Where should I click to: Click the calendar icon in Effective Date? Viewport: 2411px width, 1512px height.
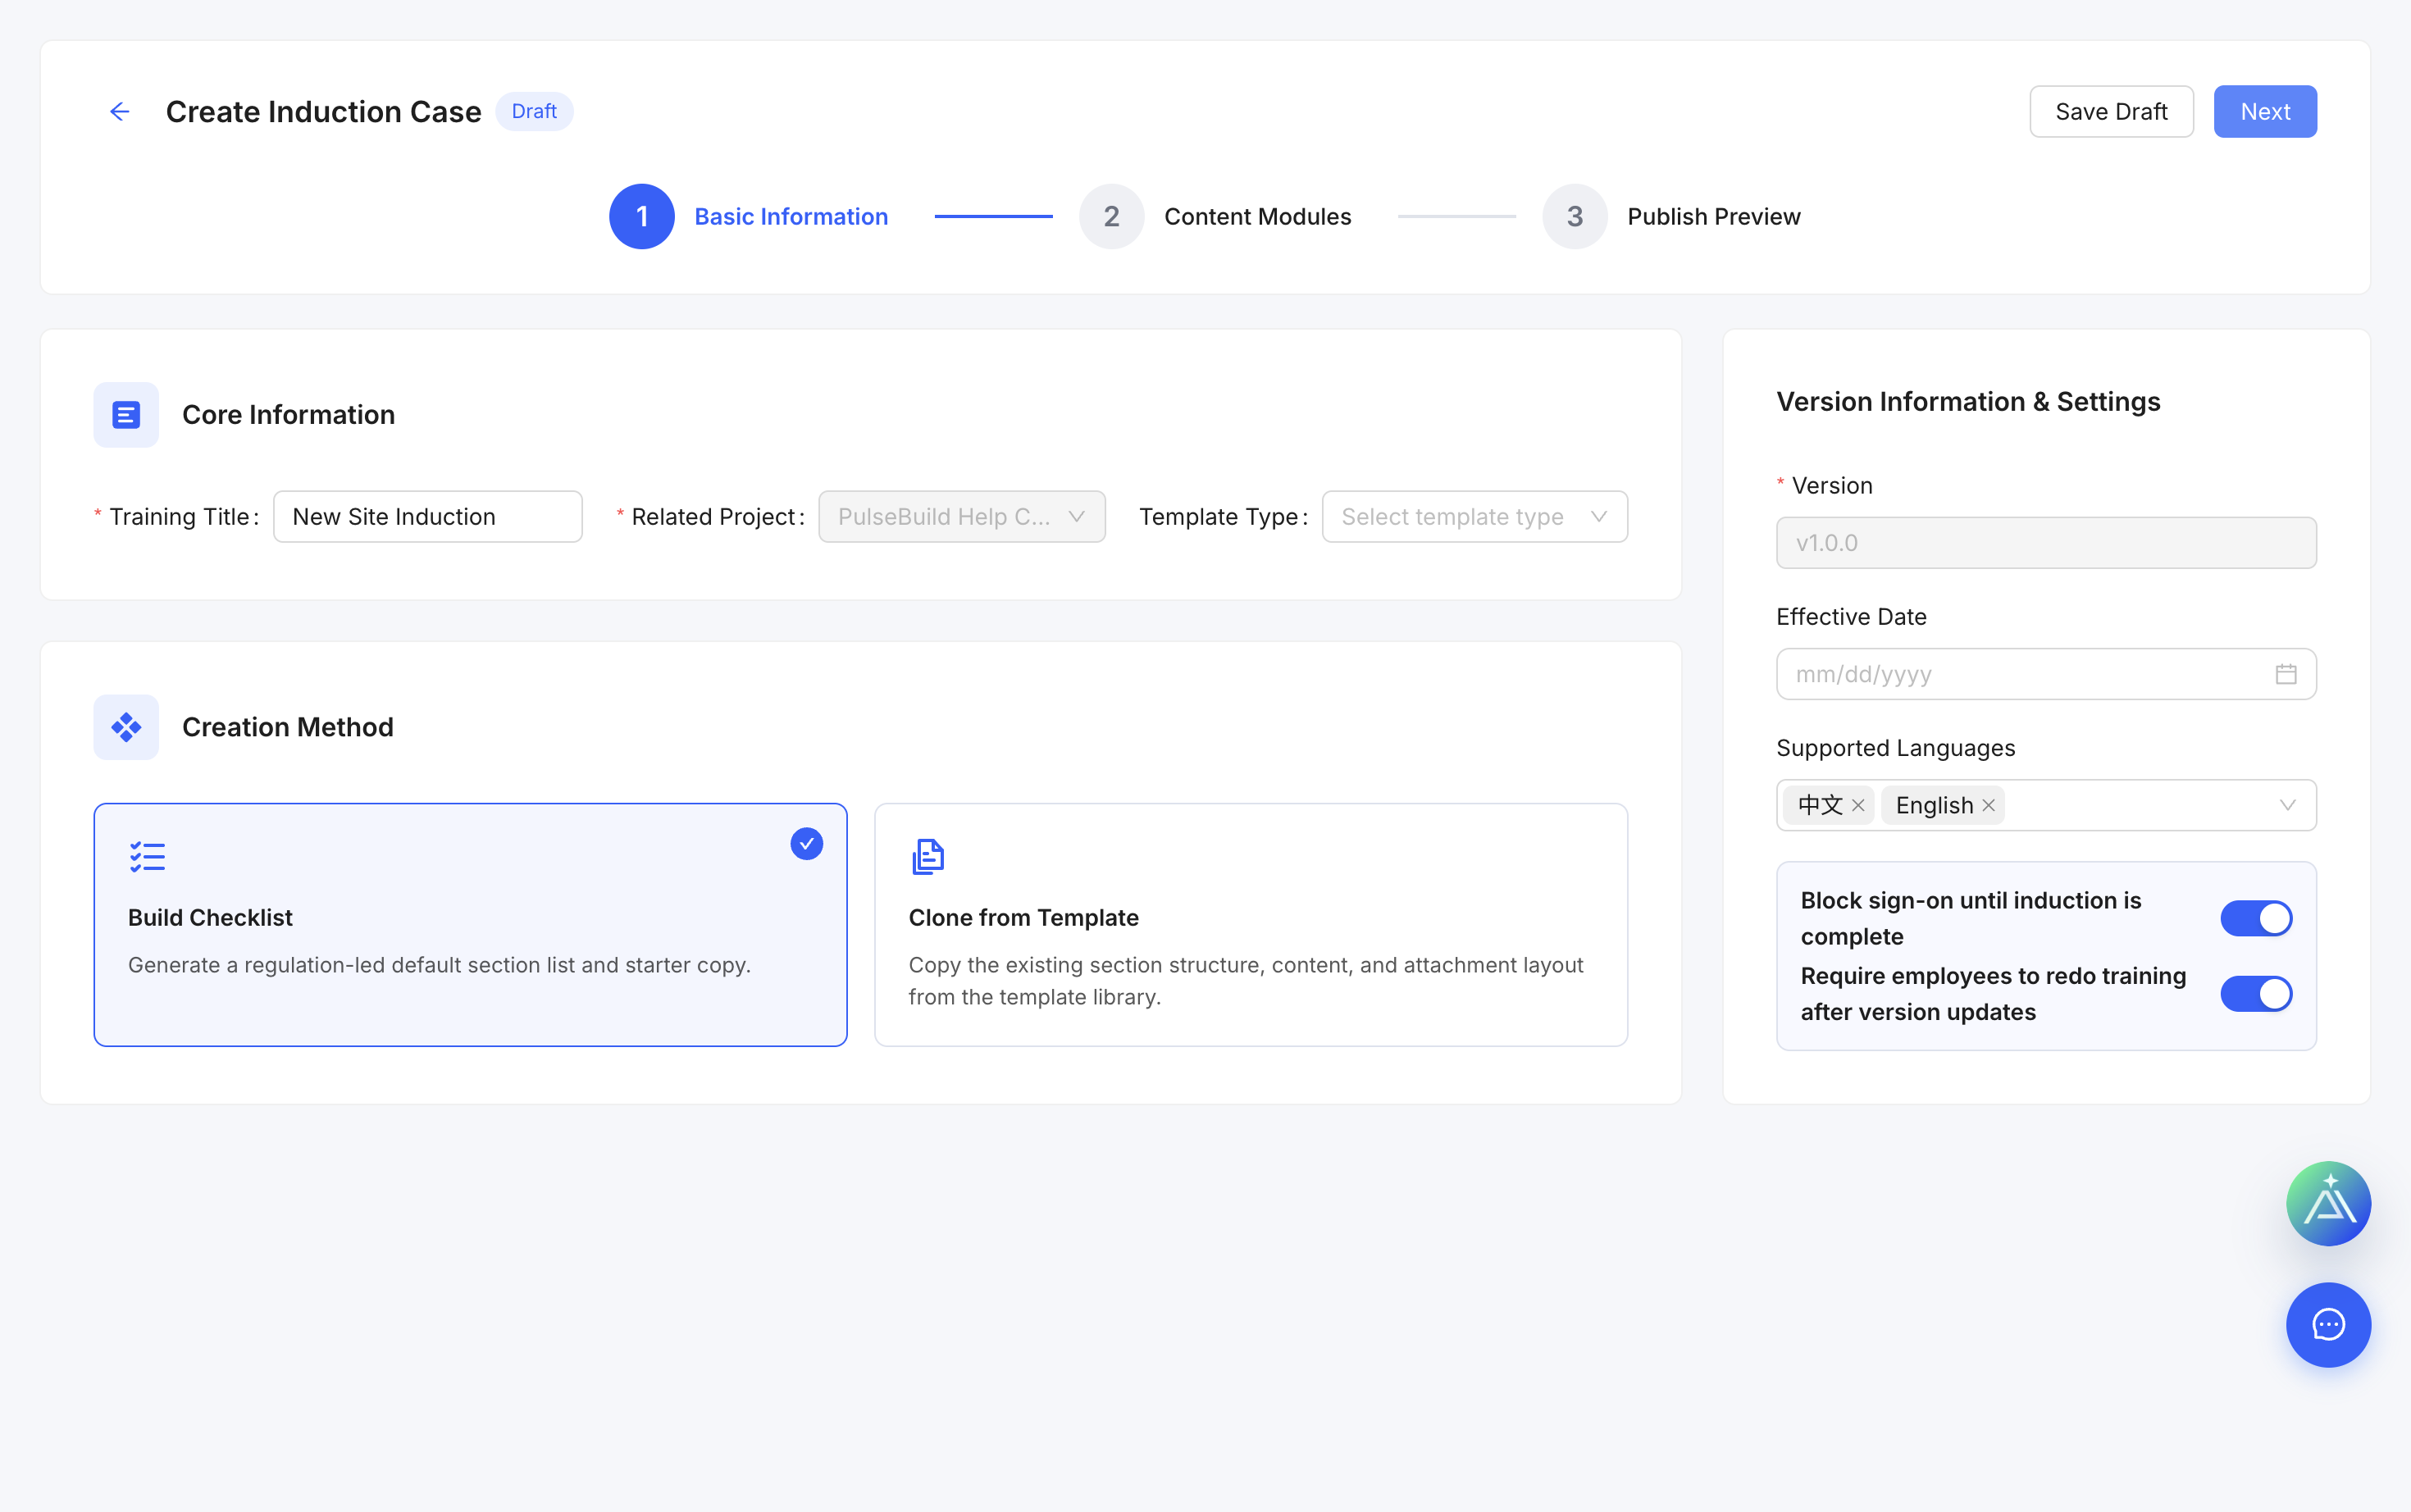pos(2286,674)
